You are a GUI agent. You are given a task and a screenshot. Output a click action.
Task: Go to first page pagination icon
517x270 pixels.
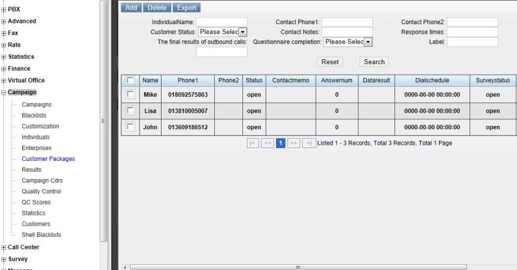click(x=253, y=143)
